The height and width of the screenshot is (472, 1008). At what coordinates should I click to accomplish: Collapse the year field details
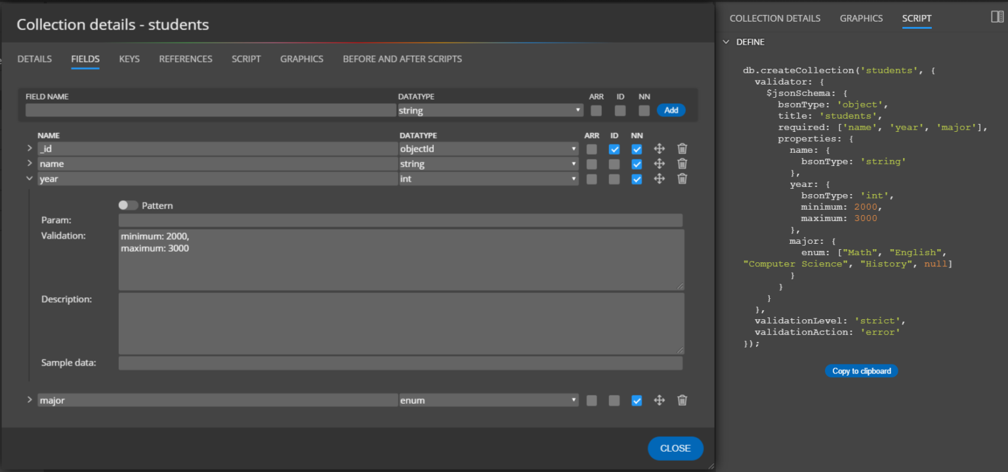[30, 178]
